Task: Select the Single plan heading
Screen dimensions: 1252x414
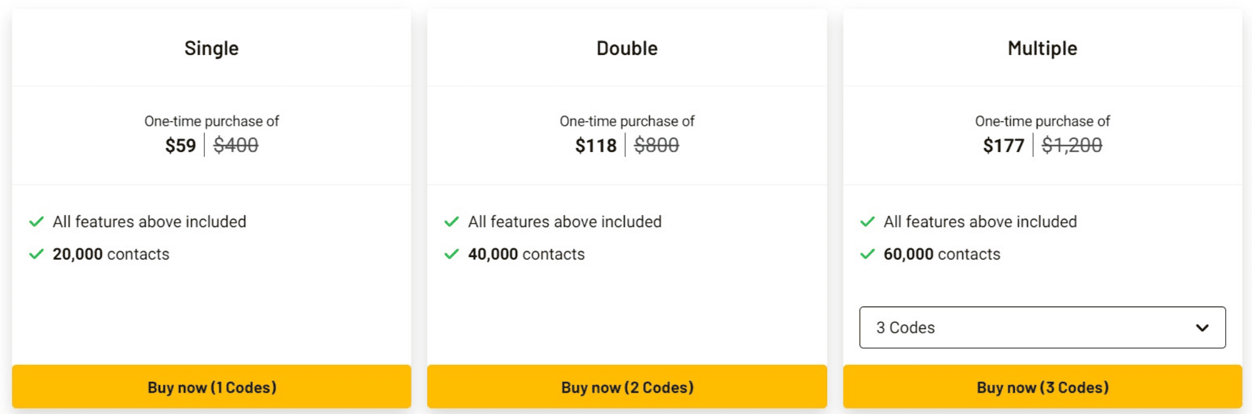Action: tap(212, 48)
